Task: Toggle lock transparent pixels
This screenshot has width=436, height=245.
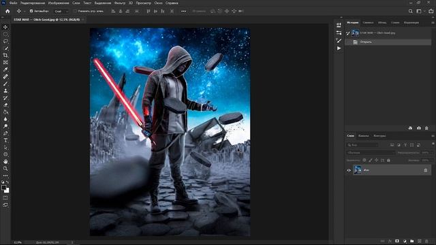Action: click(x=364, y=161)
